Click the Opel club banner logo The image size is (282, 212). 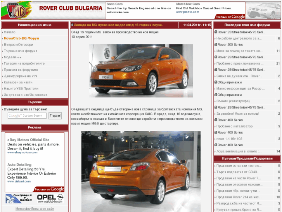[x=50, y=198]
